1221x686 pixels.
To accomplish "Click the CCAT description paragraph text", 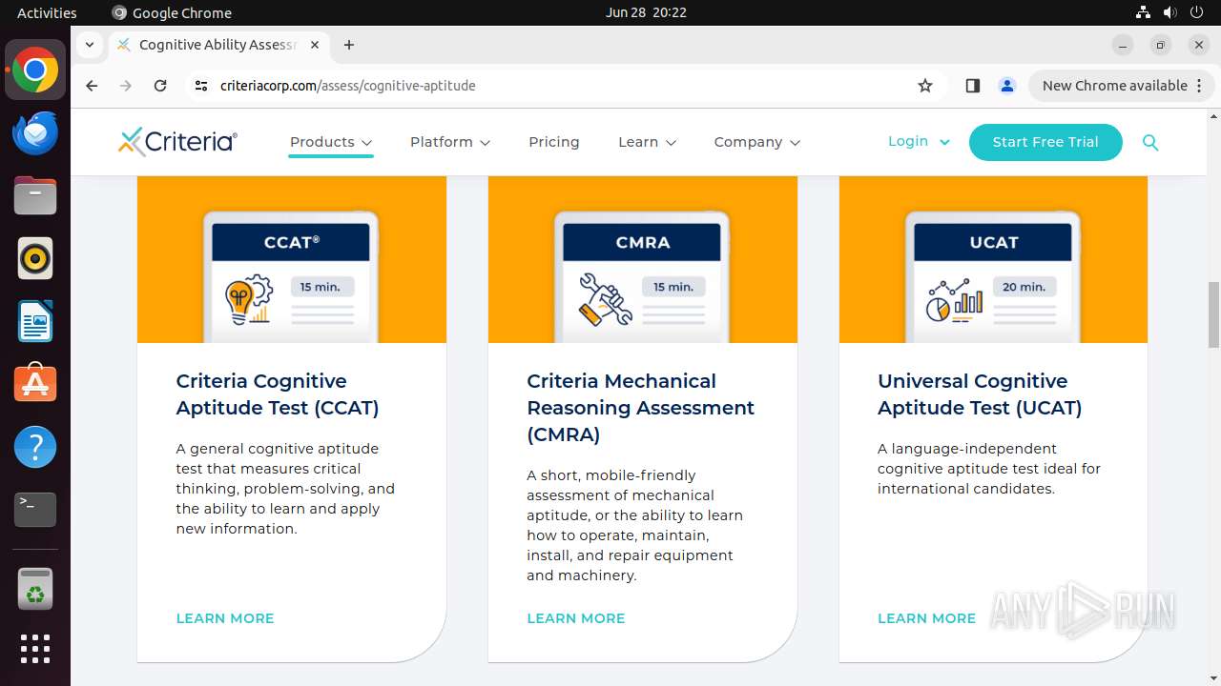I will pos(285,489).
